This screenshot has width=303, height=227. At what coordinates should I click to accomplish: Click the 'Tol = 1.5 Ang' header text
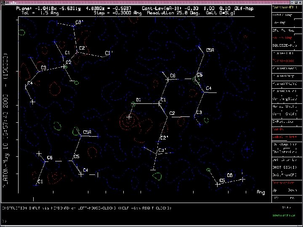point(40,13)
